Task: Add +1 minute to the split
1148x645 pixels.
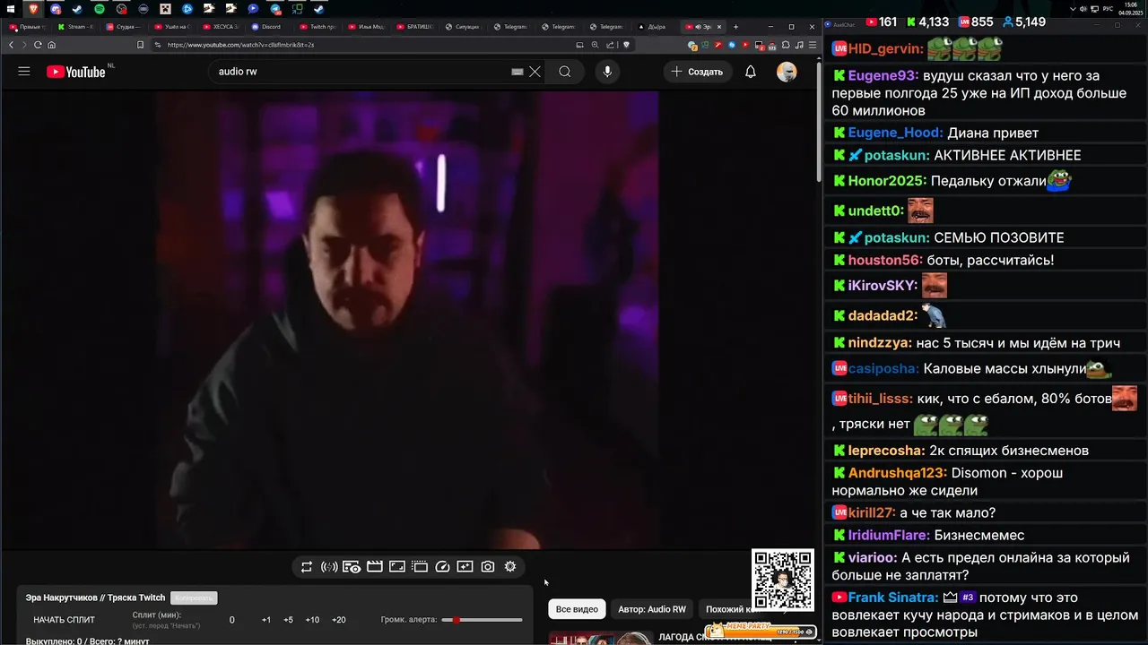Action: [x=266, y=620]
